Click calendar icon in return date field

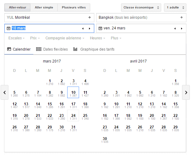[x=100, y=28]
